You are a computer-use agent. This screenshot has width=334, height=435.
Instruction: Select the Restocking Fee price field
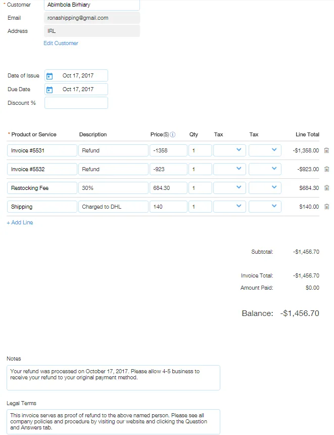168,188
